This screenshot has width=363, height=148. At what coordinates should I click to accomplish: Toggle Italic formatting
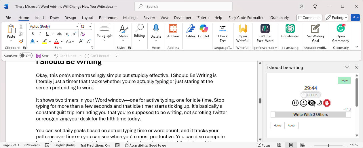pyautogui.click(x=40, y=34)
